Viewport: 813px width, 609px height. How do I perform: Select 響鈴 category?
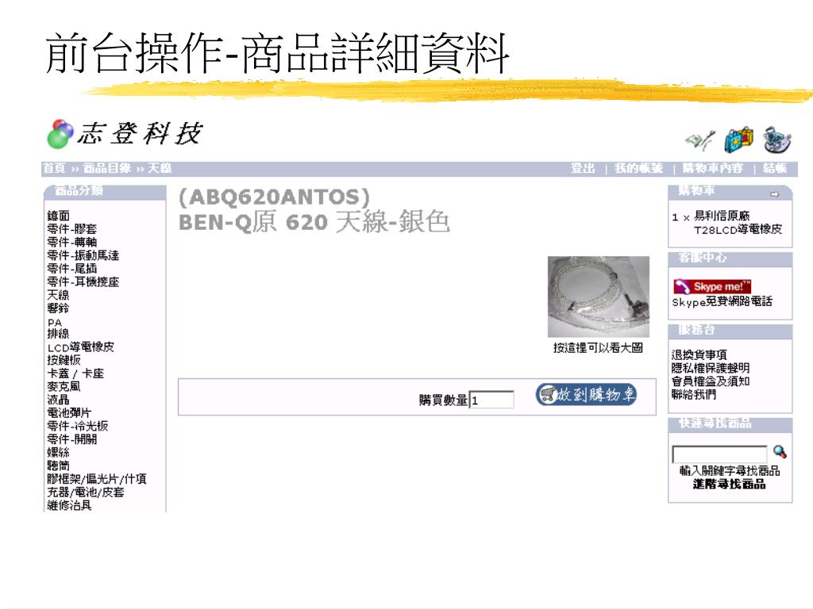(58, 308)
